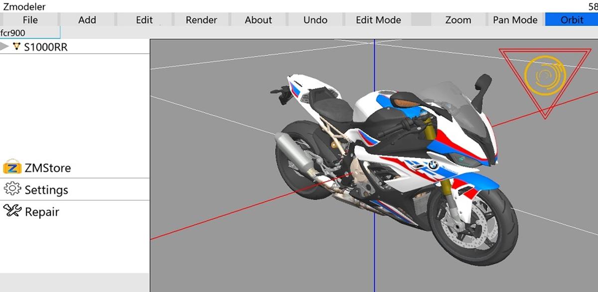Click the ZMStore bag icon

coord(12,167)
